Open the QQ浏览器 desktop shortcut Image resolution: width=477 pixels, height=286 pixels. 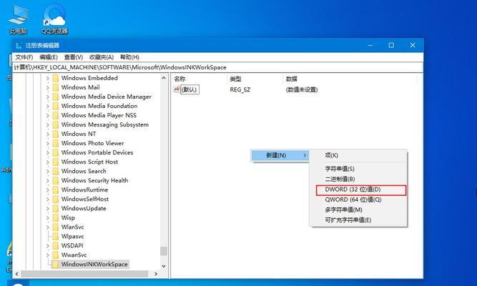click(x=54, y=19)
